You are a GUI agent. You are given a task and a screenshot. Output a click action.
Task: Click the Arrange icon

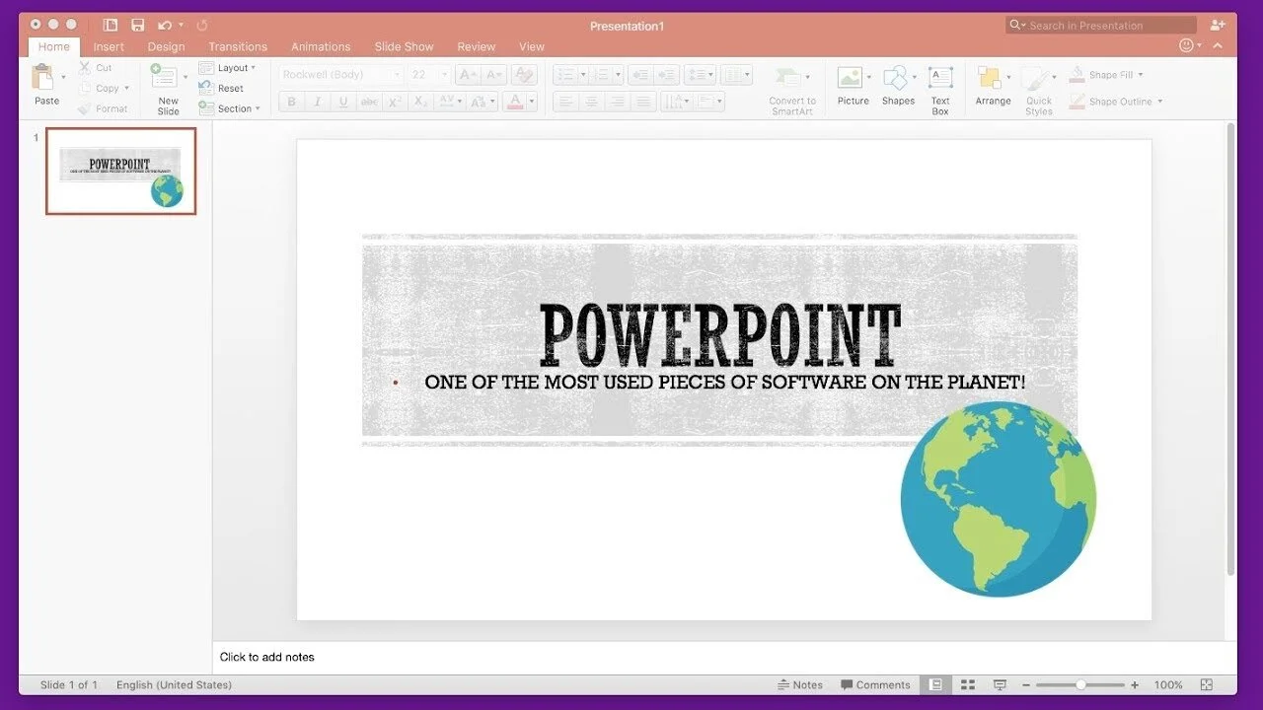point(989,79)
